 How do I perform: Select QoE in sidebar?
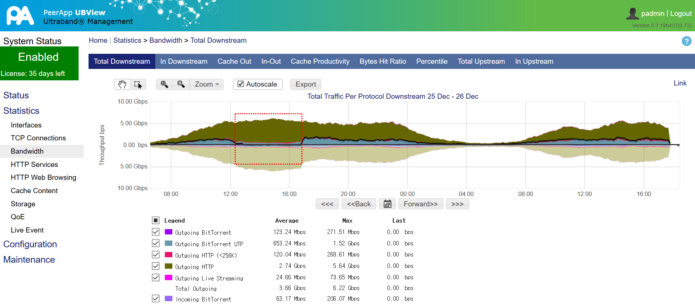tap(18, 217)
